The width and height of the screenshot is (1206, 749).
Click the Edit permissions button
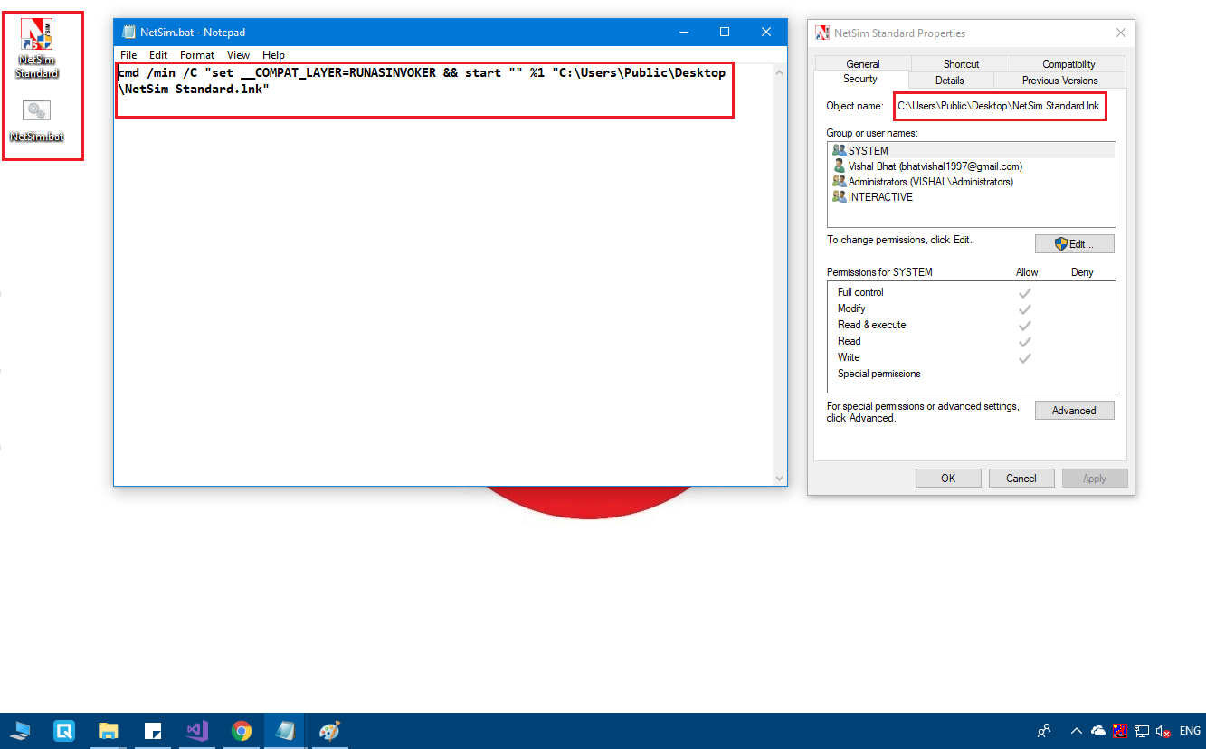[1074, 244]
